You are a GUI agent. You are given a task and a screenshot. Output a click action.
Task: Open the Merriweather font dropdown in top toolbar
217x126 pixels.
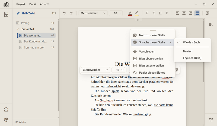[93, 13]
